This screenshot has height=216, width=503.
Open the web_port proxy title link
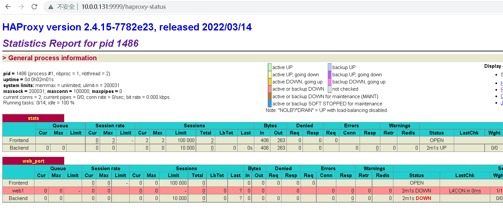tap(33, 161)
